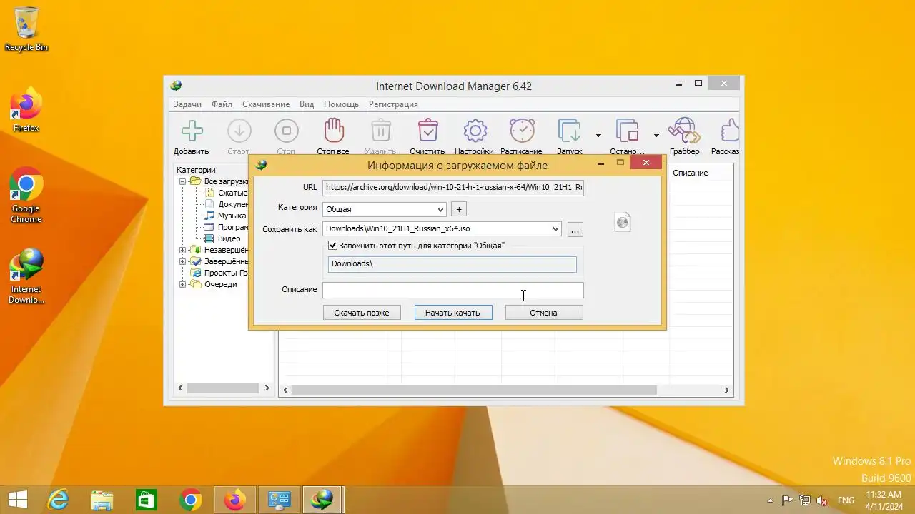This screenshot has height=514, width=915.
Task: Click the Добавить (Add URL) toolbar icon
Action: [x=191, y=131]
